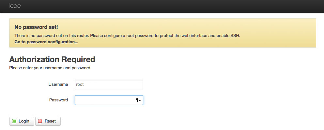The image size is (324, 130).
Task: Click the Authorization Required heading
Action: pos(52,59)
